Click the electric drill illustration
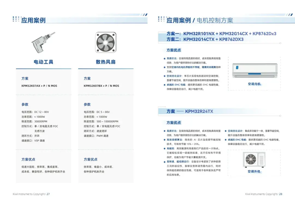Viewport: 295px width, 201px height. 43,42
